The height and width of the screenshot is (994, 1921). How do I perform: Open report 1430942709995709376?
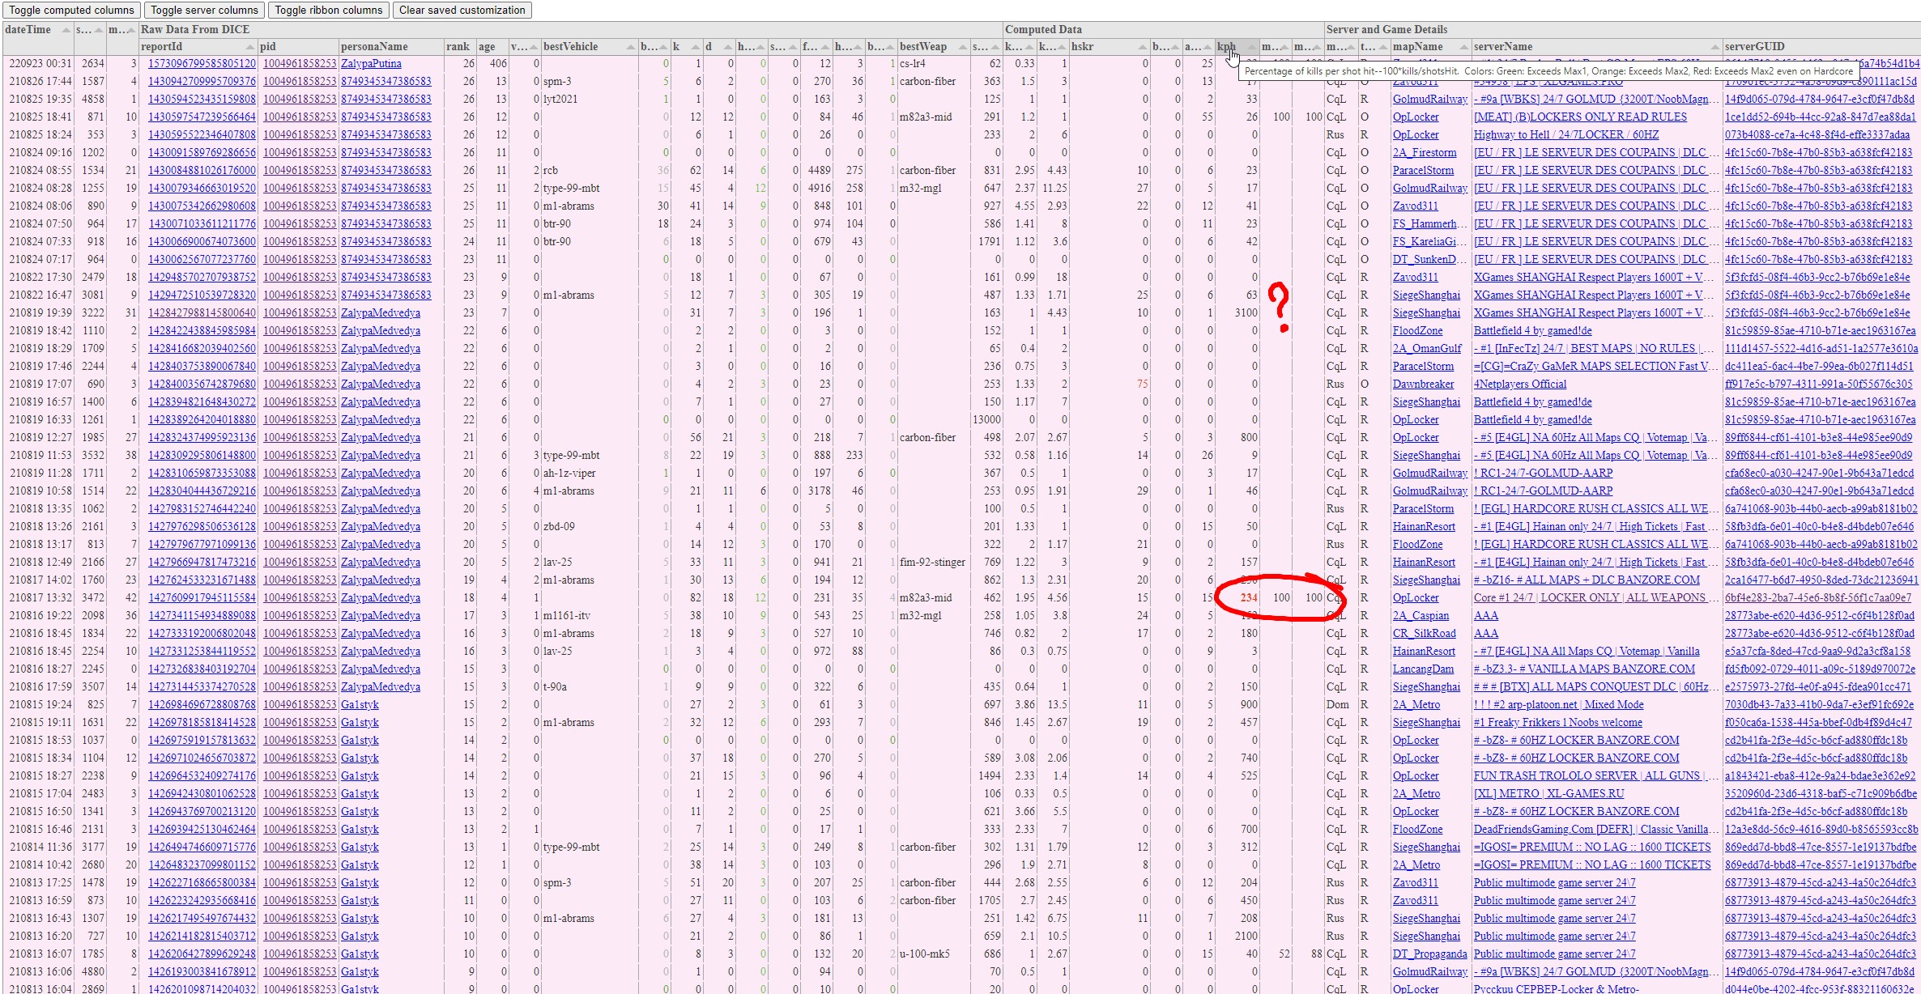pos(202,82)
